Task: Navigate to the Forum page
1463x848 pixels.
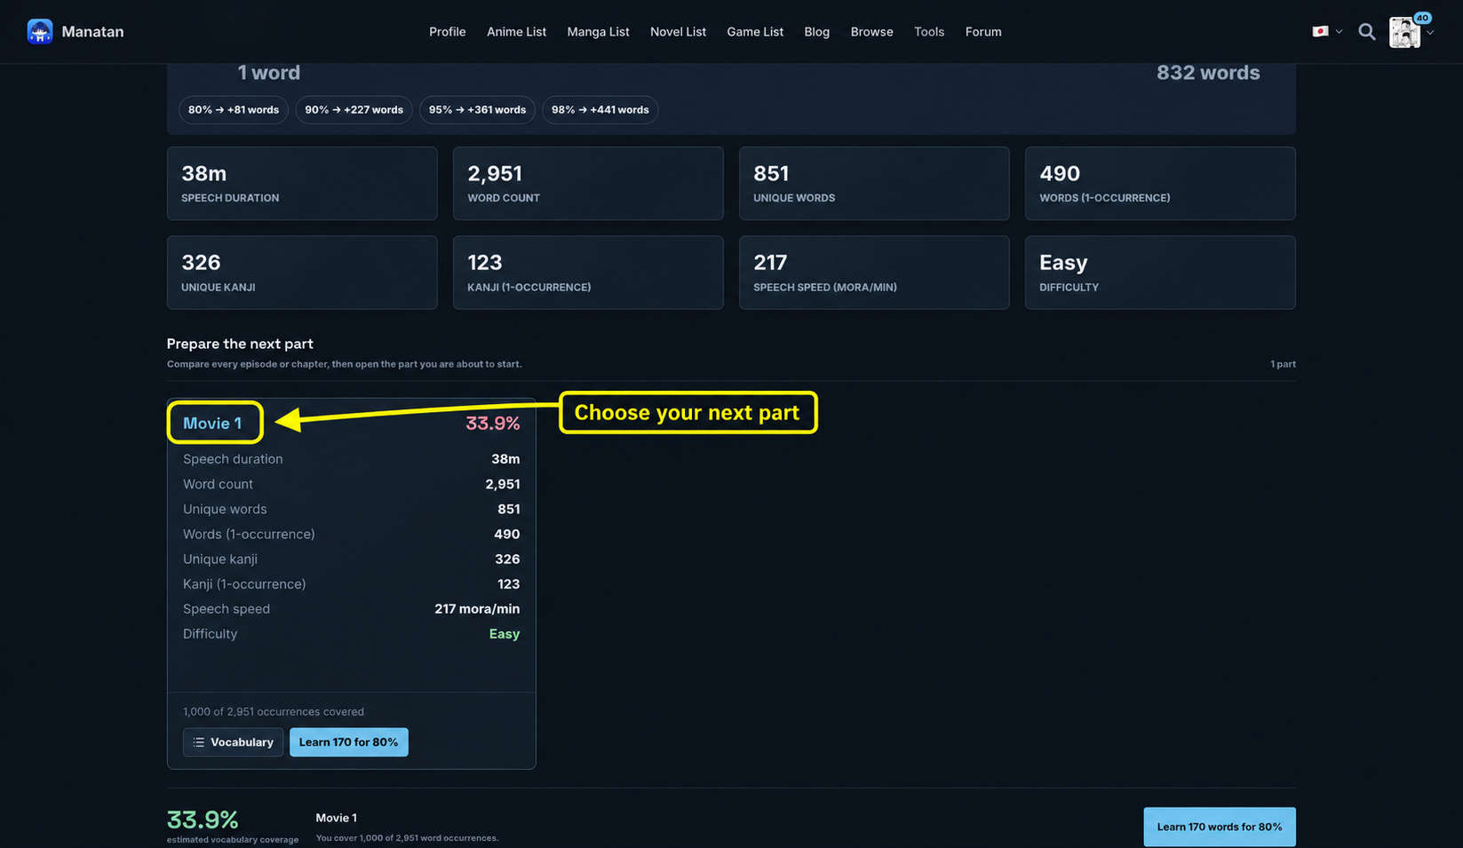Action: 983,32
